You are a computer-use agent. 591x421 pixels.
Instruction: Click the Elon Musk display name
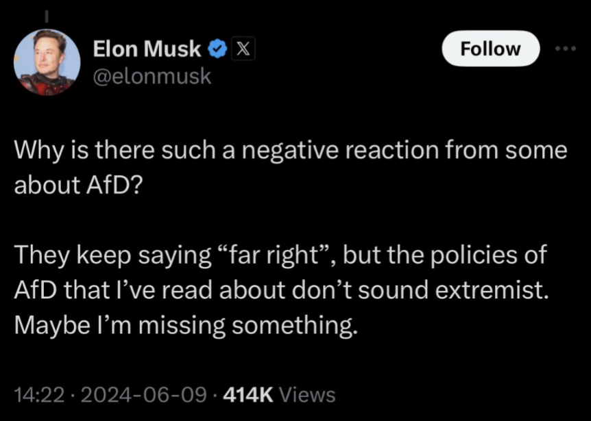[147, 49]
